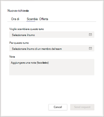
Task: Click the Nota field label
Action: [12, 57]
